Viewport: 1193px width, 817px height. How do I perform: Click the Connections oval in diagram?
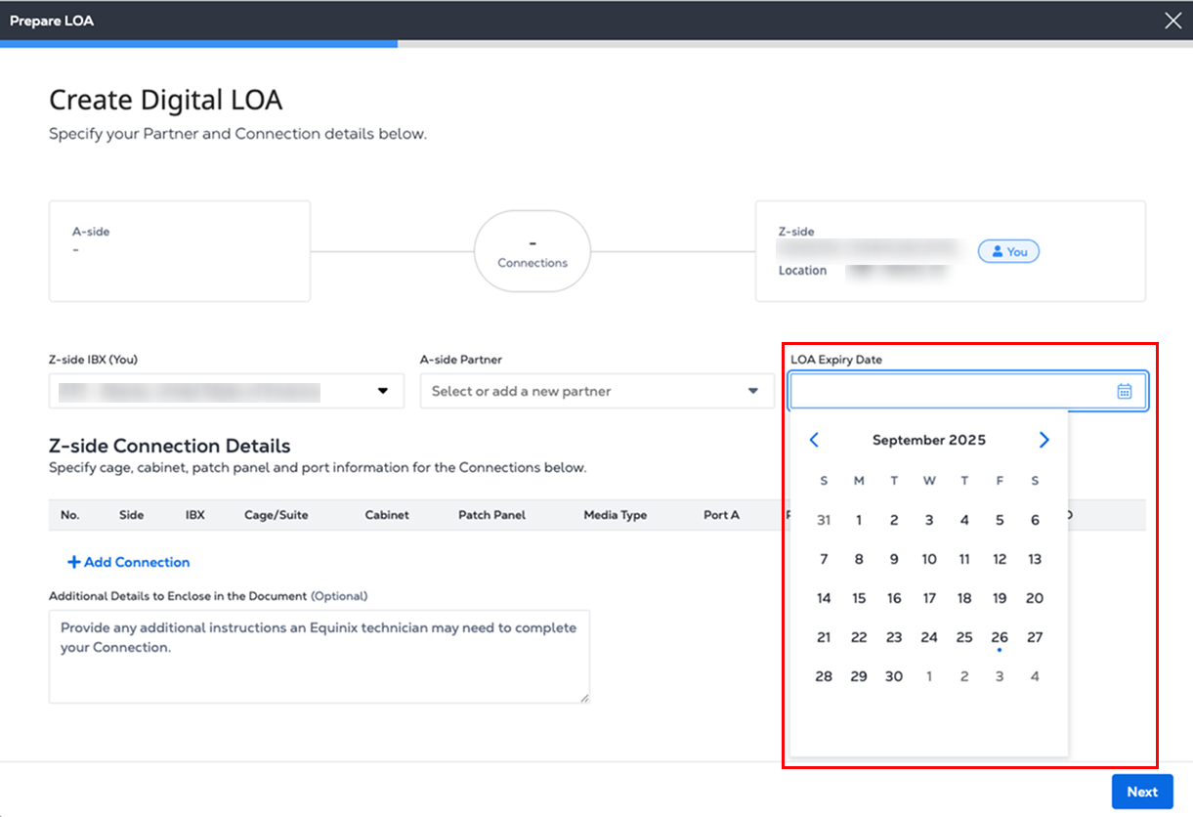click(x=533, y=251)
